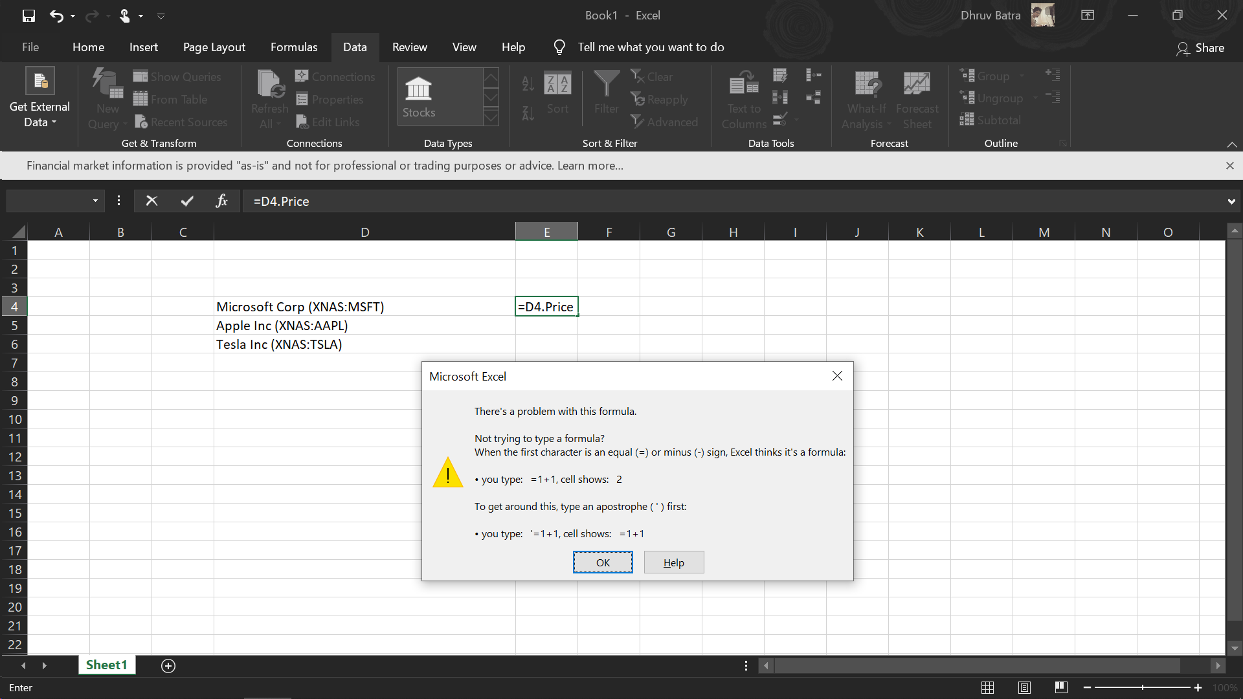The width and height of the screenshot is (1243, 699).
Task: Collapse the ribbon with the chevron
Action: [x=1232, y=144]
